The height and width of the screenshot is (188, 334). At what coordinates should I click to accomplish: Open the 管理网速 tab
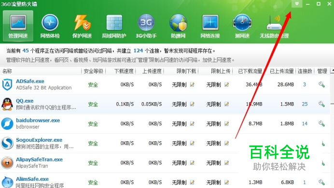point(18,26)
